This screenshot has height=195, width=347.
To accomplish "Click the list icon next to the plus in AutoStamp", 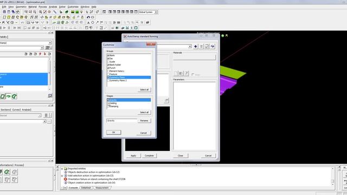I will (201, 47).
